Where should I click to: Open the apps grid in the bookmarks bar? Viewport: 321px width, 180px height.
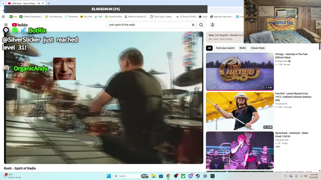click(3, 17)
